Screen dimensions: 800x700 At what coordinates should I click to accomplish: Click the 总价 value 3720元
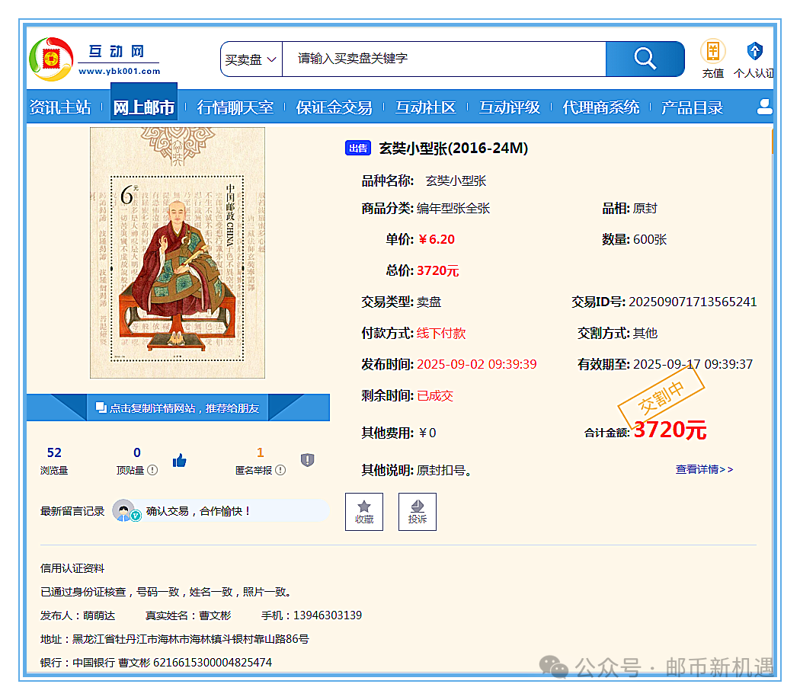tap(438, 270)
